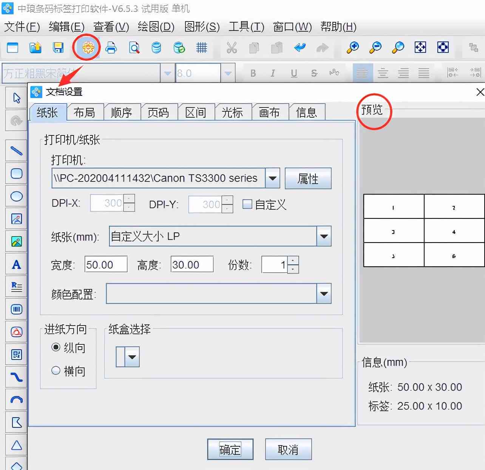Switch to the 区间 tab
The height and width of the screenshot is (470, 485).
[x=195, y=112]
